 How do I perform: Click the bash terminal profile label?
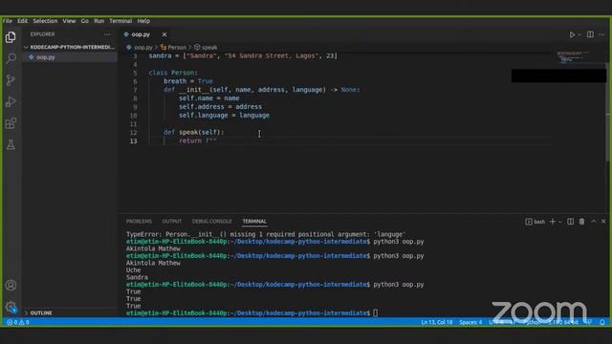click(535, 222)
